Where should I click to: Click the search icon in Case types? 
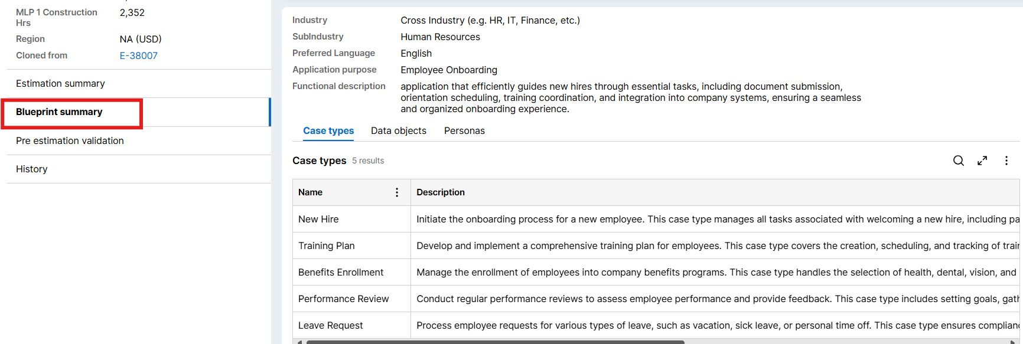pyautogui.click(x=958, y=160)
